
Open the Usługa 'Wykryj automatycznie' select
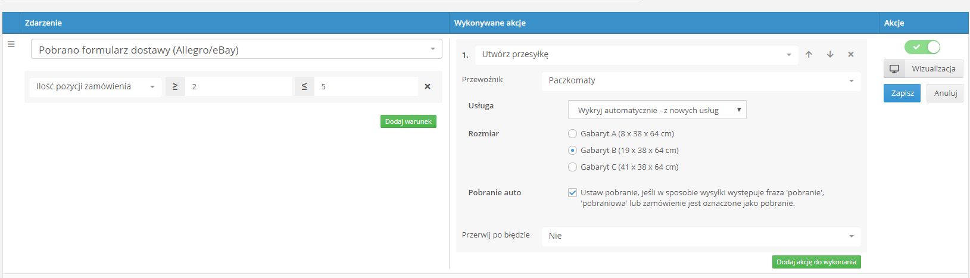[x=657, y=110]
